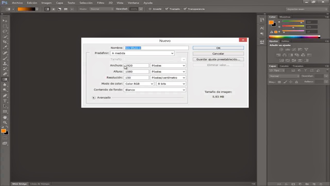Add a Vibrance adjustment (triangle icon)
The image size is (330, 186).
tap(306, 49)
